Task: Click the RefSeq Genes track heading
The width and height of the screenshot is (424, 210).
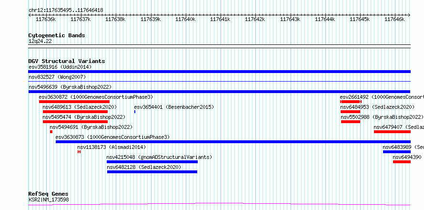Action: coord(49,194)
